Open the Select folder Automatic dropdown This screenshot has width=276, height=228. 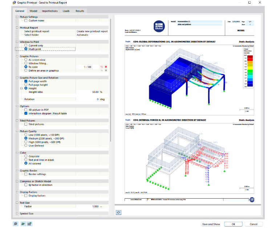(92, 35)
